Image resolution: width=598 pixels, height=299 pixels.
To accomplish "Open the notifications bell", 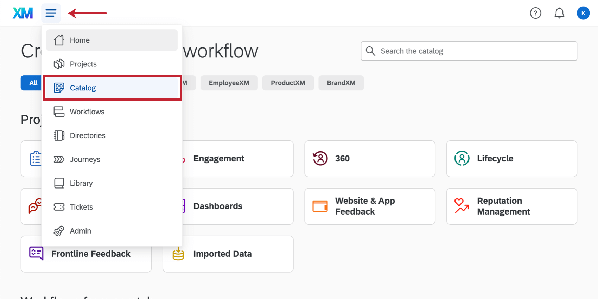I will tap(559, 13).
